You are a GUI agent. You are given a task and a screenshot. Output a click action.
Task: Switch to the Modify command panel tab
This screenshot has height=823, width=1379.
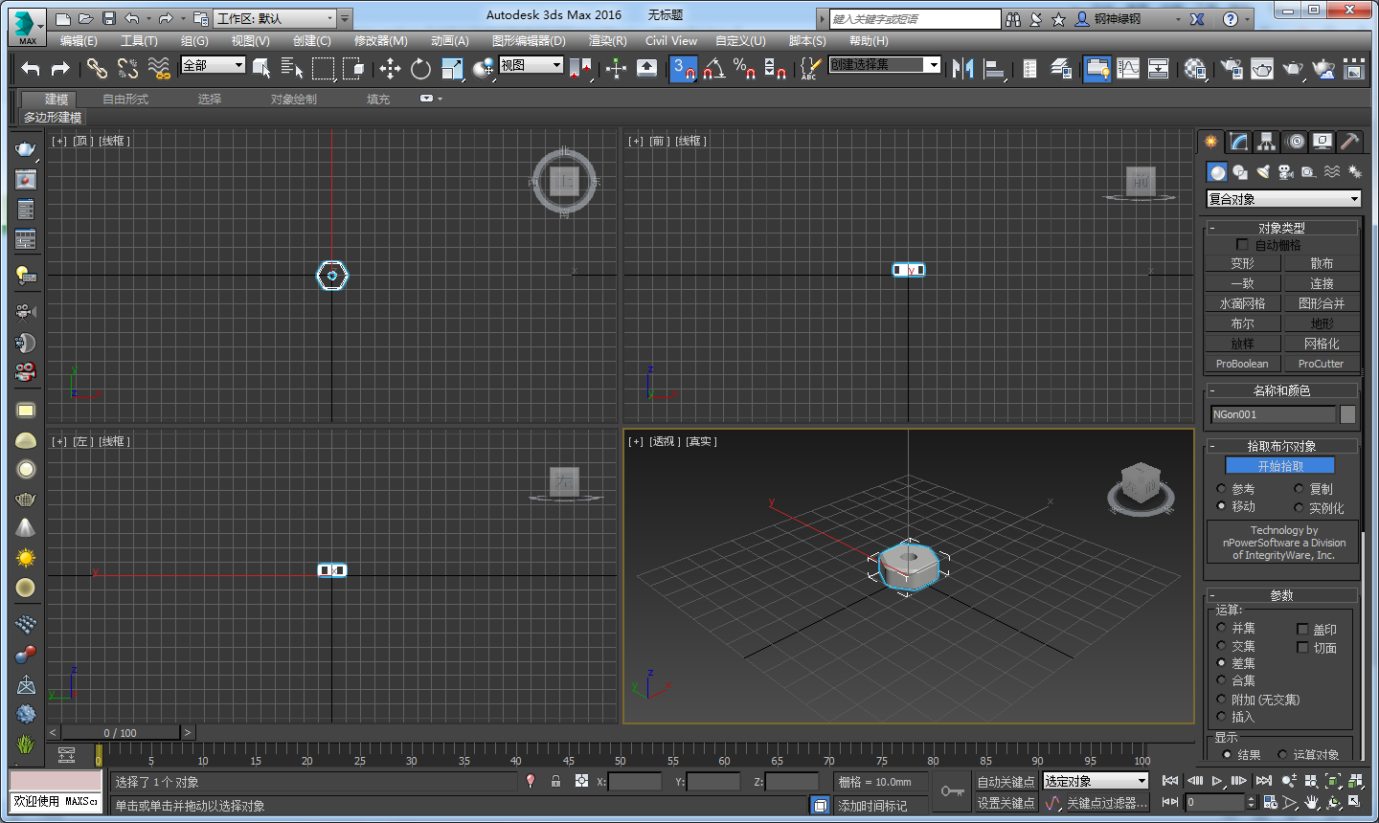[x=1239, y=142]
